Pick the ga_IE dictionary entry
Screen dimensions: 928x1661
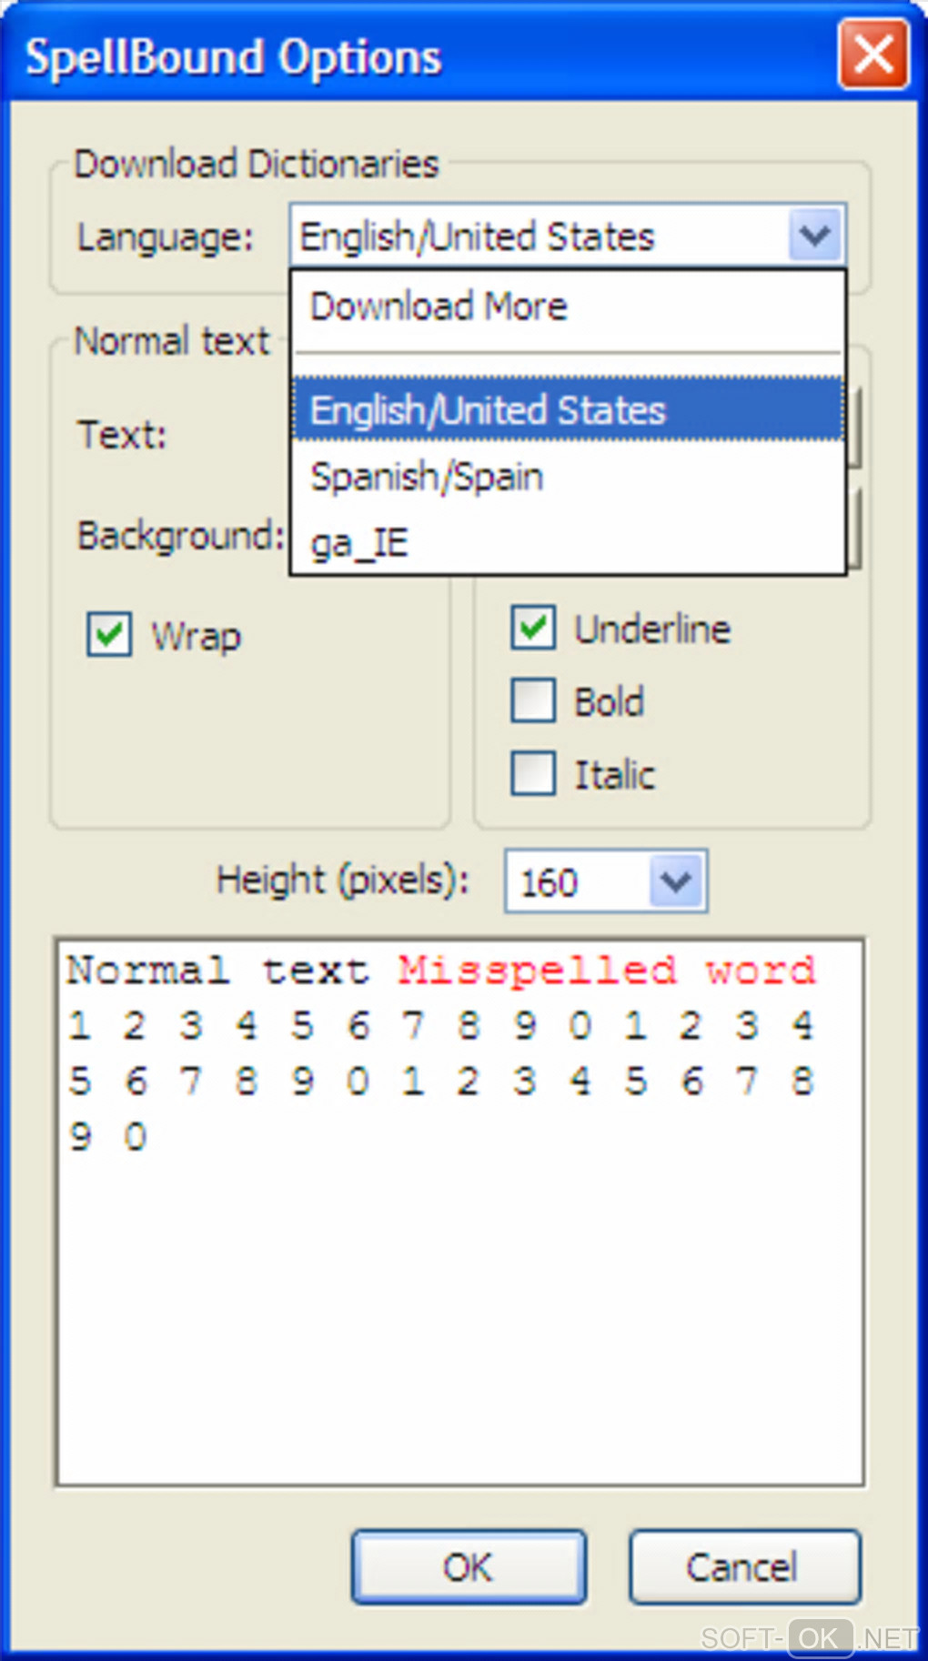358,543
